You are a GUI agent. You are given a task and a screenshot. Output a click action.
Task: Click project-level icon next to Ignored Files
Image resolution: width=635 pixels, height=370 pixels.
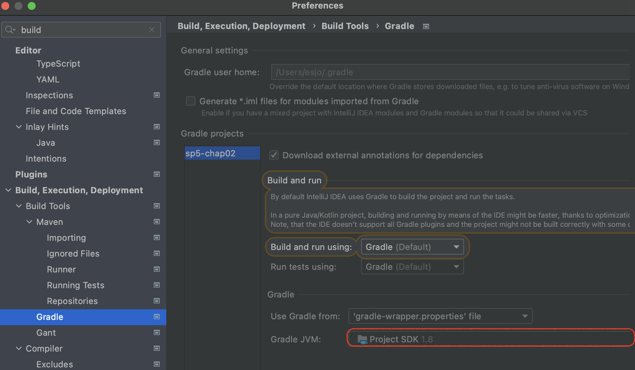tap(157, 253)
